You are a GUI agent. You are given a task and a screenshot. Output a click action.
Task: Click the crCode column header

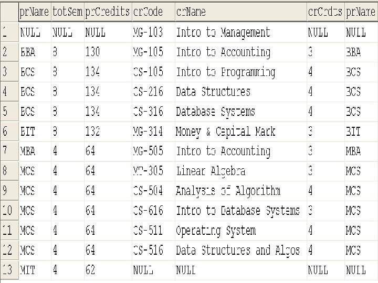point(153,12)
